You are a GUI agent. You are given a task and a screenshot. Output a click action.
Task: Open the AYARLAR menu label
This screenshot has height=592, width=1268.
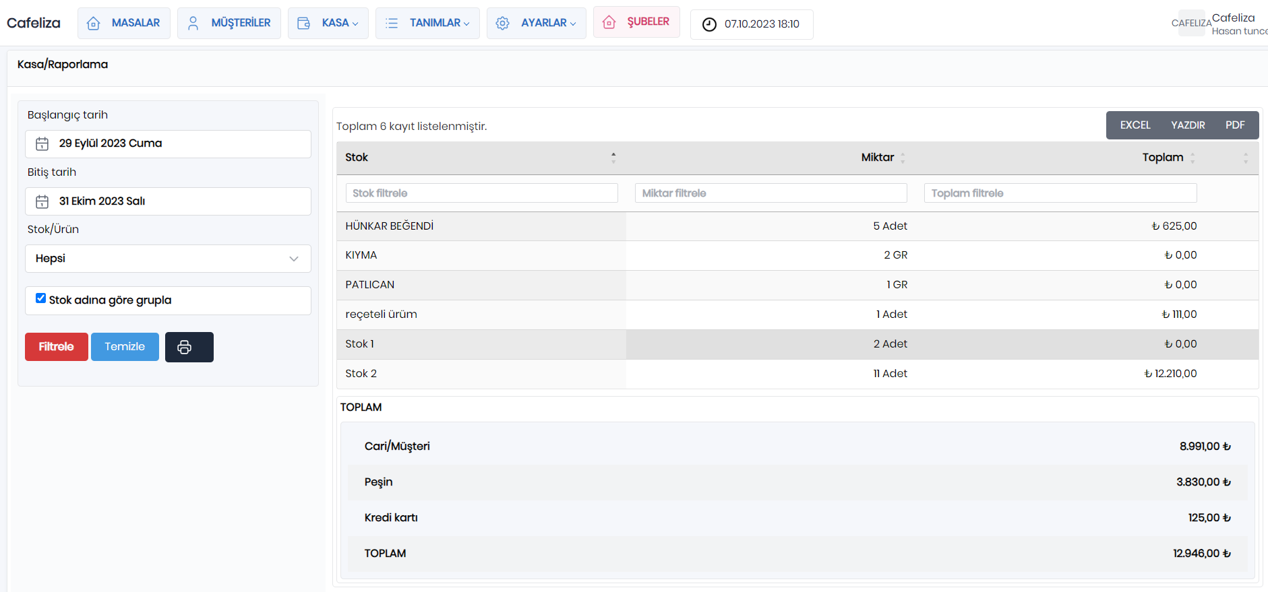[x=543, y=23]
